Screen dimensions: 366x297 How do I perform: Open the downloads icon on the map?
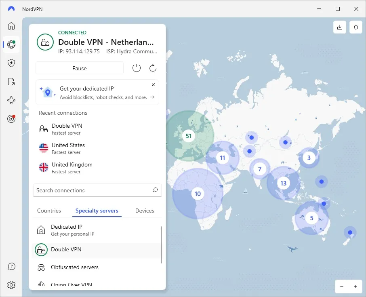pos(340,27)
